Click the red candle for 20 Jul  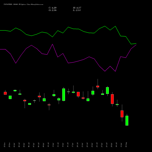coord(78,94)
